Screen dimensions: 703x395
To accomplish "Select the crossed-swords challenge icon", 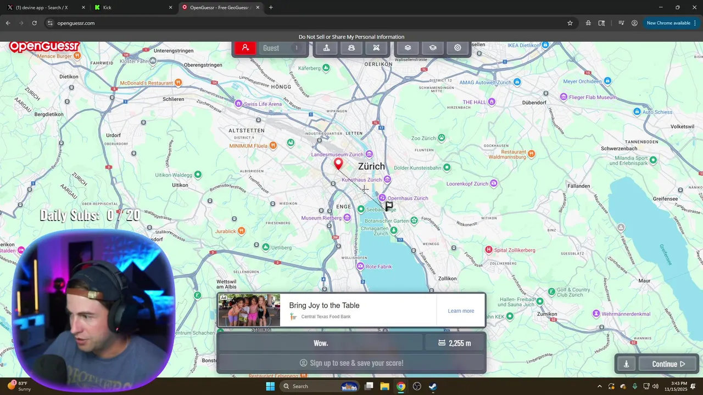I will [x=376, y=48].
